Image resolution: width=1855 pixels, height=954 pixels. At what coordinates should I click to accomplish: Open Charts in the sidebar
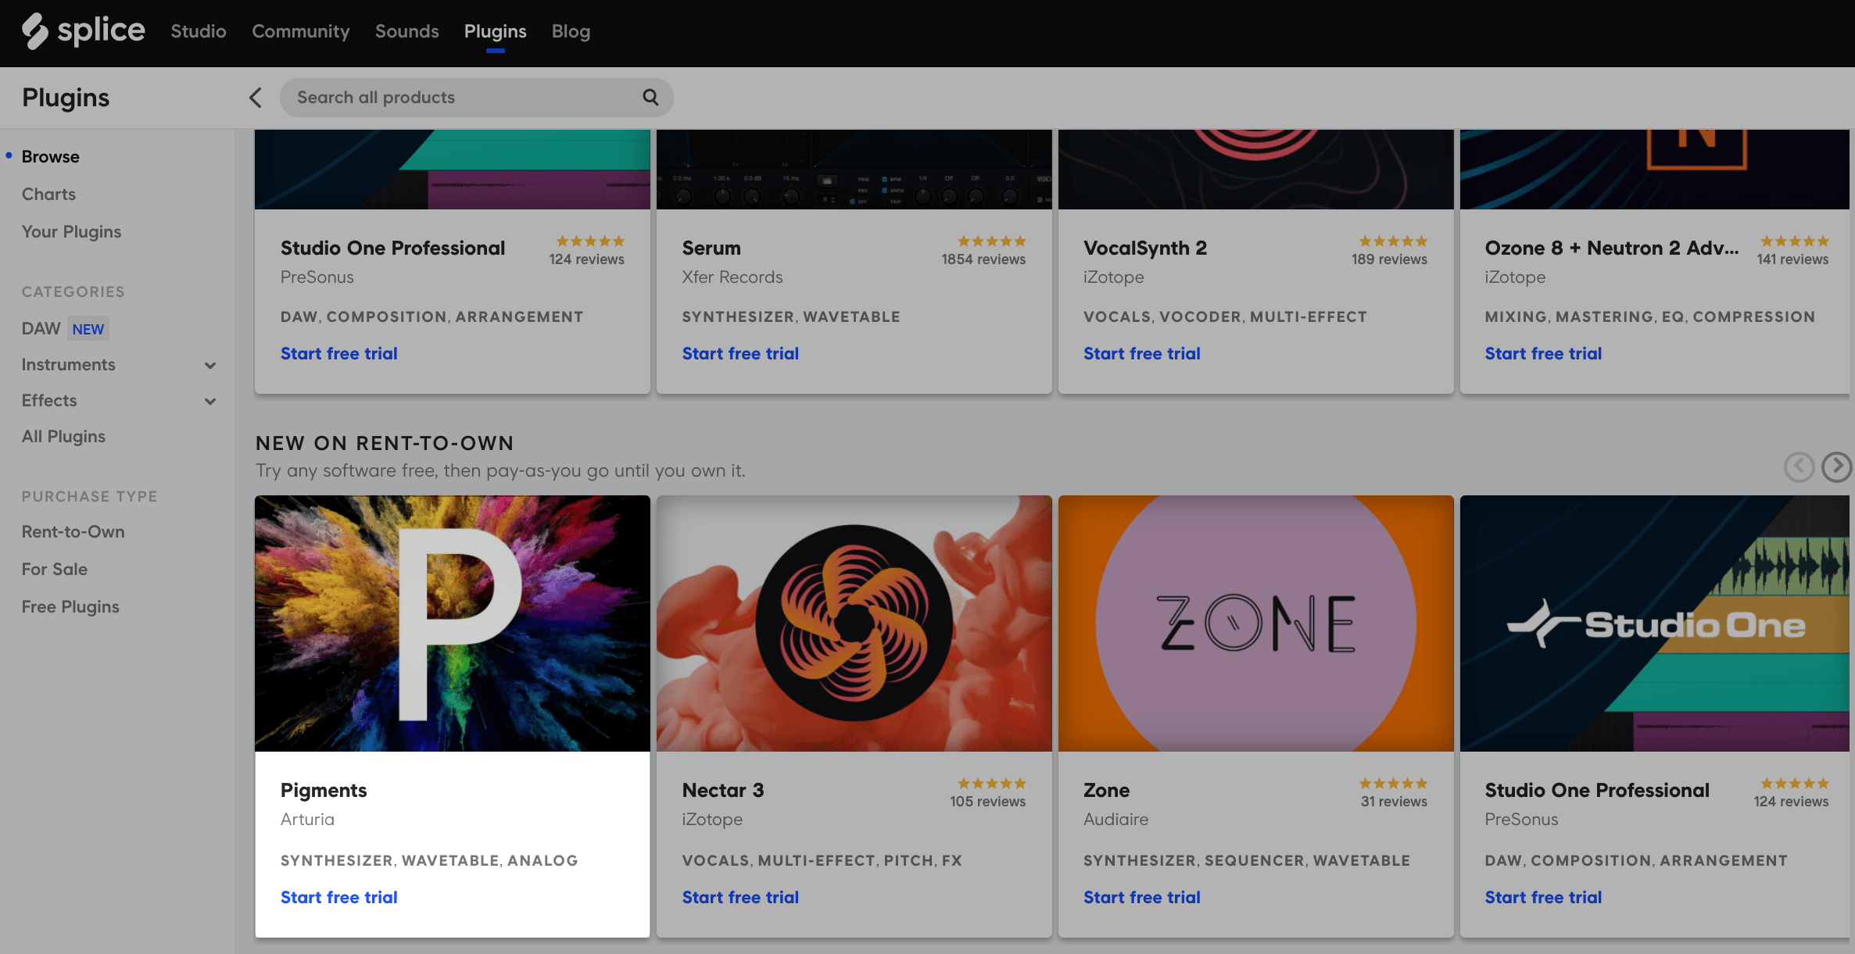click(48, 194)
